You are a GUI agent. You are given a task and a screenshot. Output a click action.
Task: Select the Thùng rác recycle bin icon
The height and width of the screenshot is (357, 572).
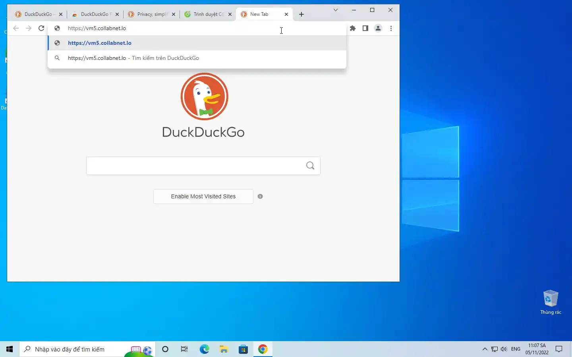tap(551, 302)
